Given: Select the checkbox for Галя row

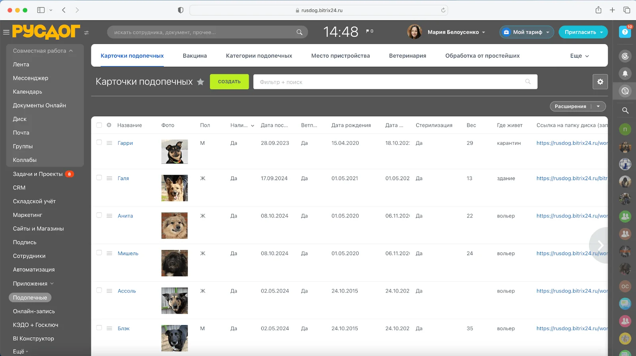Looking at the screenshot, I should [99, 178].
